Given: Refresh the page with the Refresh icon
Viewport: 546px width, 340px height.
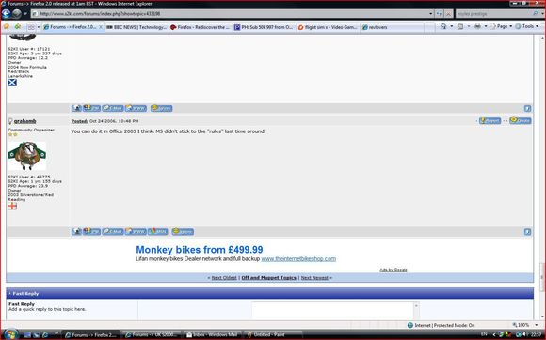Looking at the screenshot, I should tap(439, 14).
